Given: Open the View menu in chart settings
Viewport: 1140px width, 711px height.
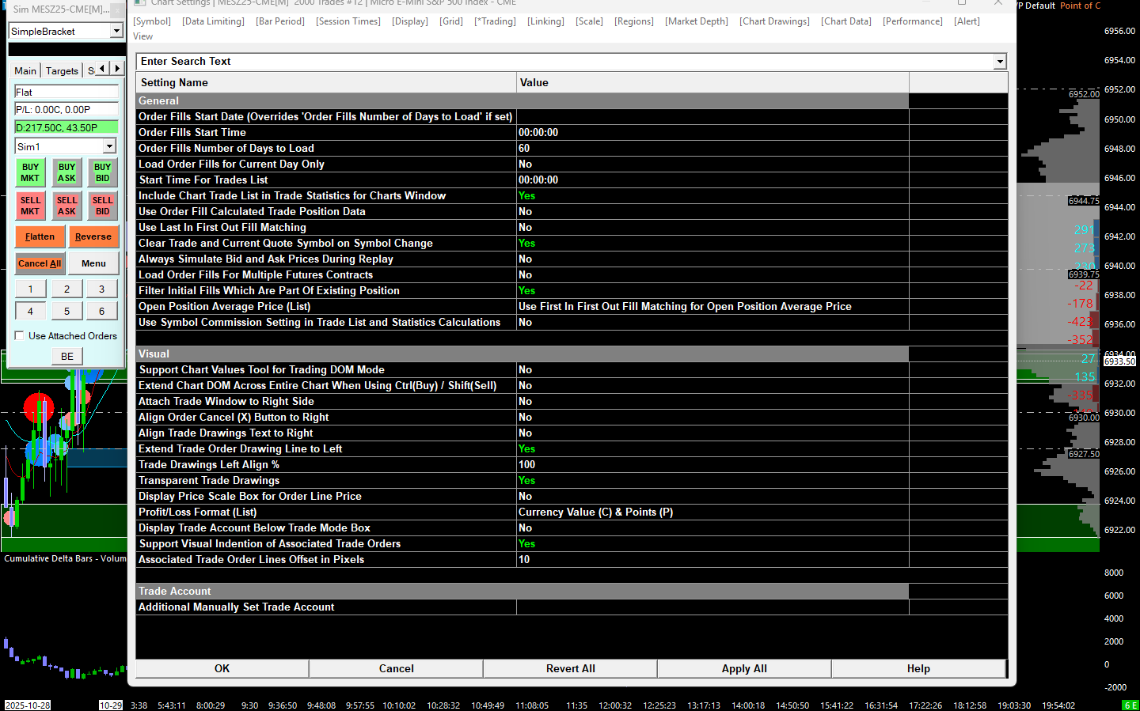Looking at the screenshot, I should (143, 36).
